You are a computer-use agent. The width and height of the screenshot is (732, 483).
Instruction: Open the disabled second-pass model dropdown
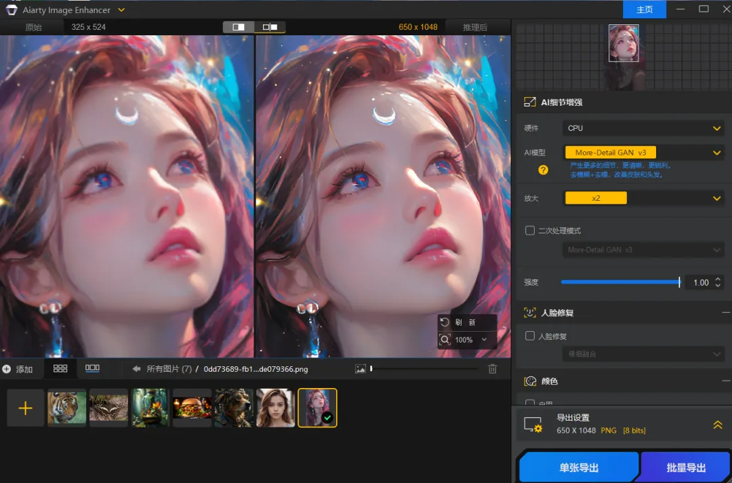pyautogui.click(x=644, y=250)
